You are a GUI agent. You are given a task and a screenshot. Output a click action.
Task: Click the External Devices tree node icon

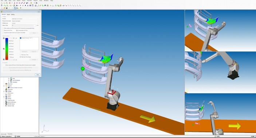pos(6,102)
